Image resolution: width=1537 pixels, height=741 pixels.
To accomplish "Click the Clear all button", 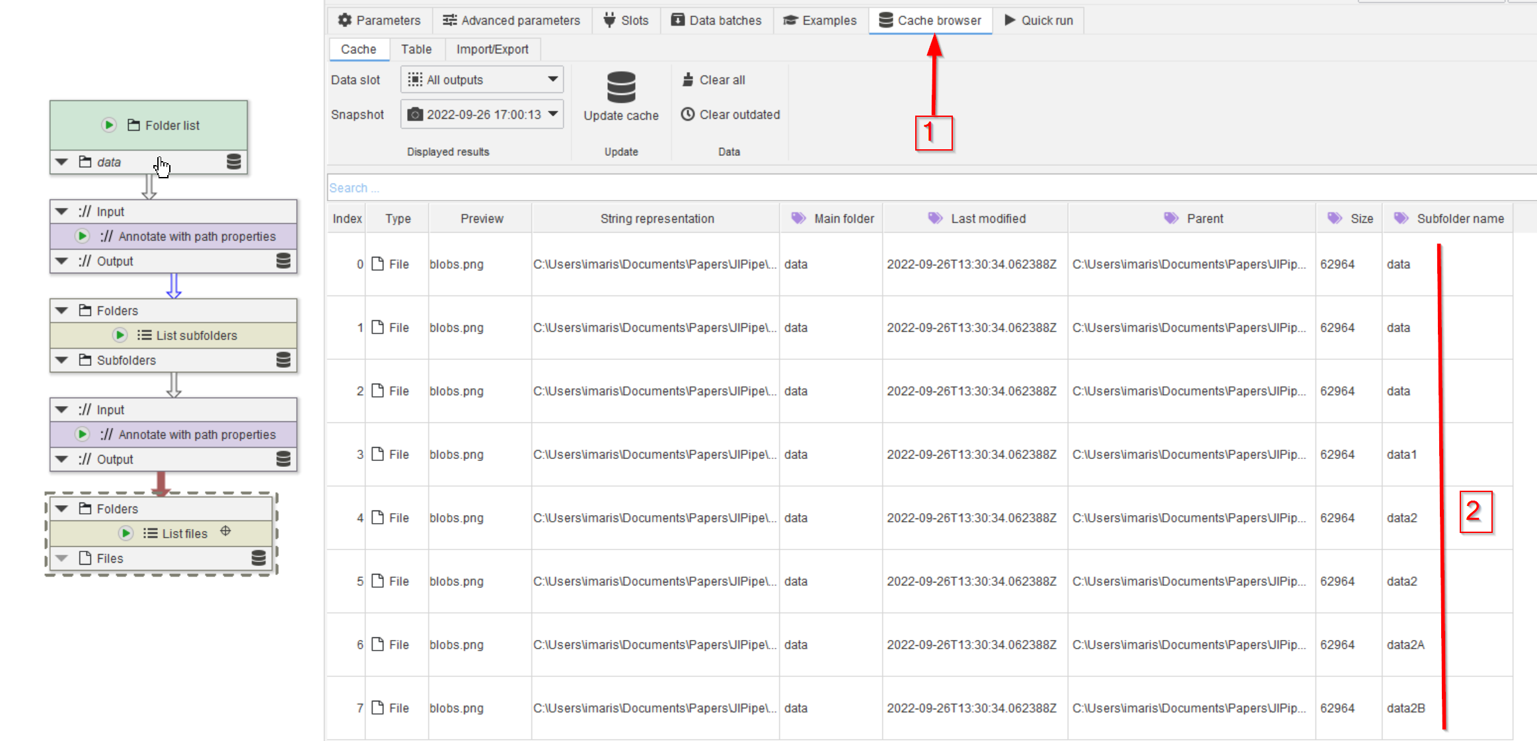I will coord(714,80).
